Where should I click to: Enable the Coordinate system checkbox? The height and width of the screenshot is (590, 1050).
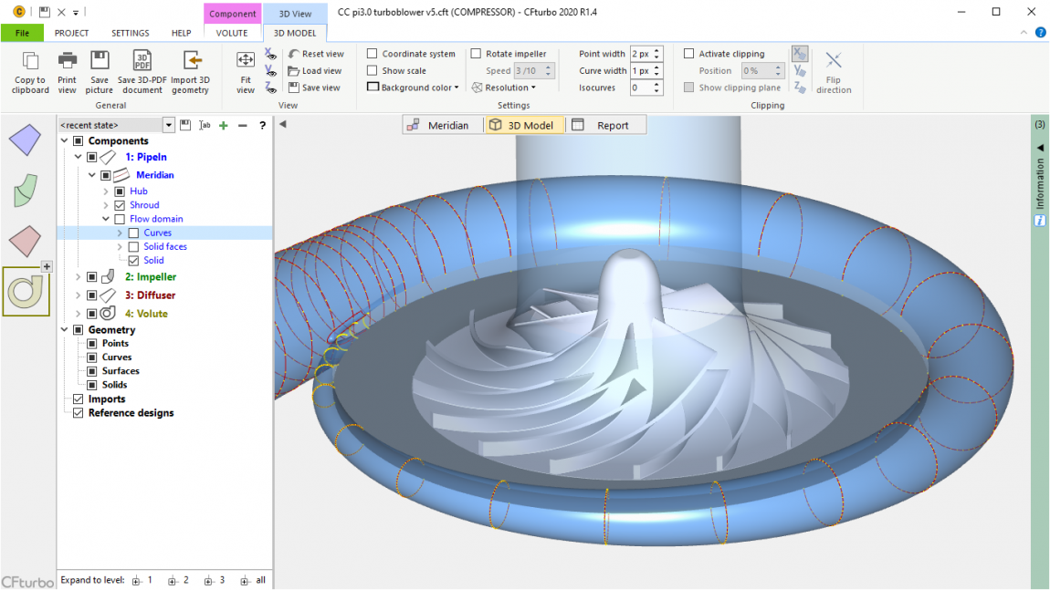coord(372,53)
